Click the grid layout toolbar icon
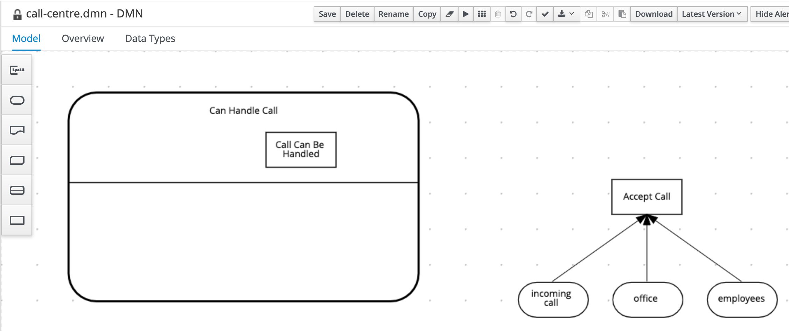Image resolution: width=789 pixels, height=331 pixels. click(482, 14)
